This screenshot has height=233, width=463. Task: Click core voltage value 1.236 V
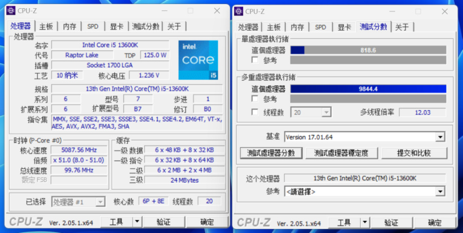point(149,75)
